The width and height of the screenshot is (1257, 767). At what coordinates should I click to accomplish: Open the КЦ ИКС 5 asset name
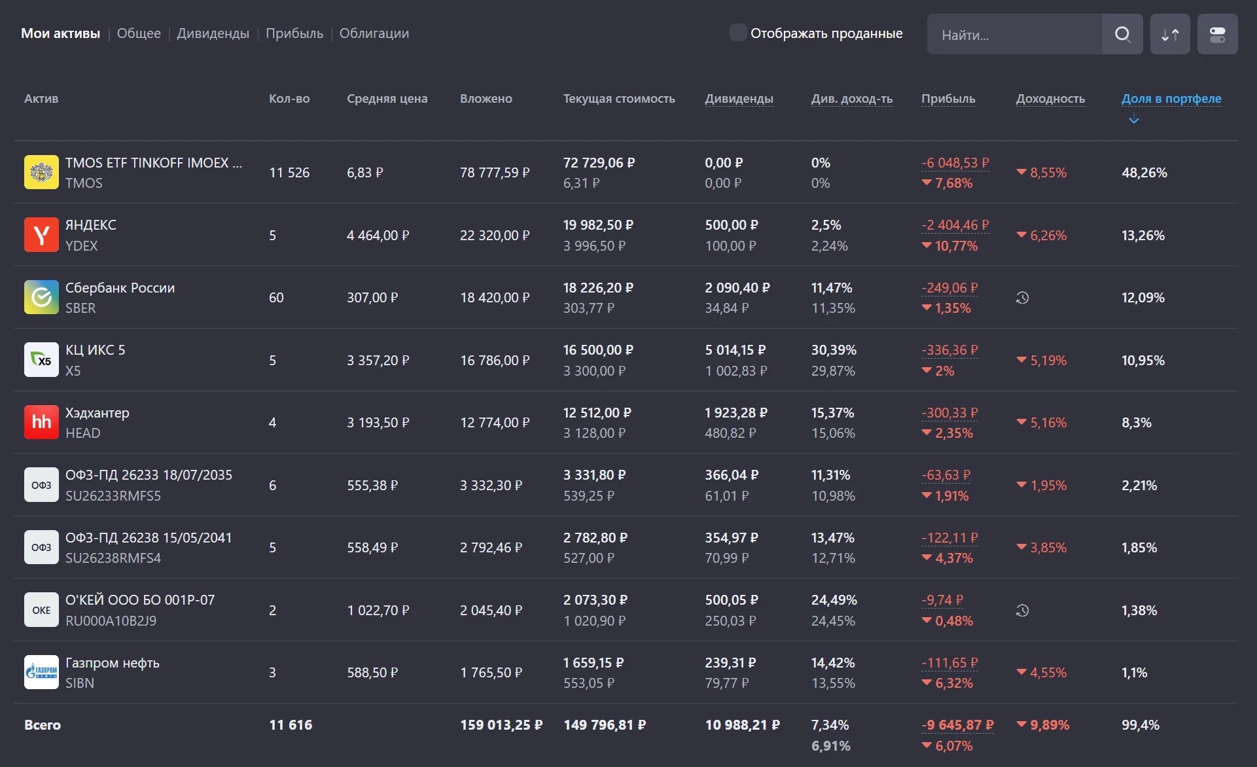coord(96,350)
